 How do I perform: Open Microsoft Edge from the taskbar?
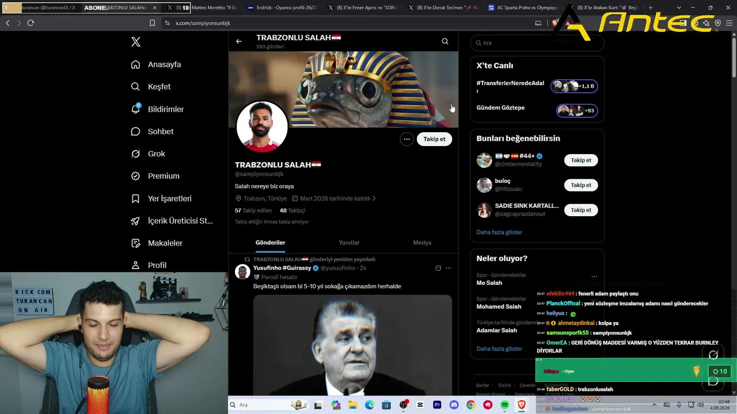[369, 405]
